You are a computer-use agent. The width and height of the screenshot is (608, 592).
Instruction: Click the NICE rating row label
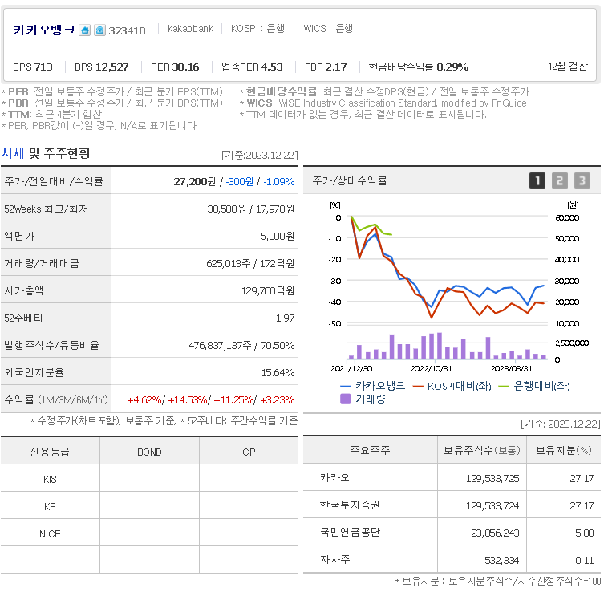50,534
